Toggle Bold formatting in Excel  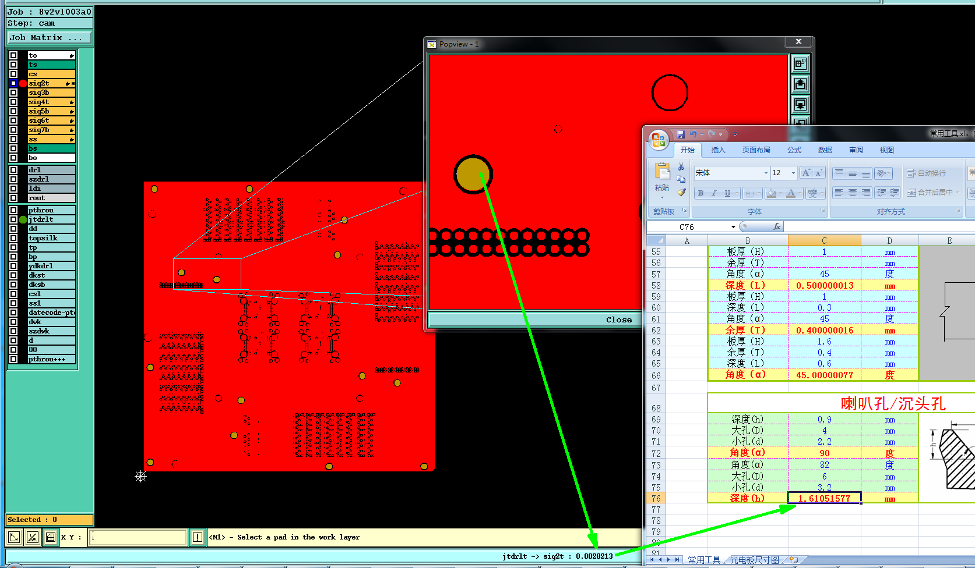701,193
